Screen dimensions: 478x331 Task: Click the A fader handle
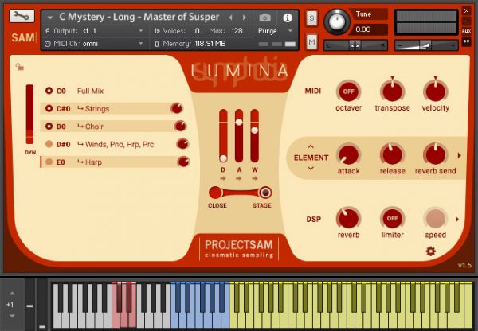[239, 122]
